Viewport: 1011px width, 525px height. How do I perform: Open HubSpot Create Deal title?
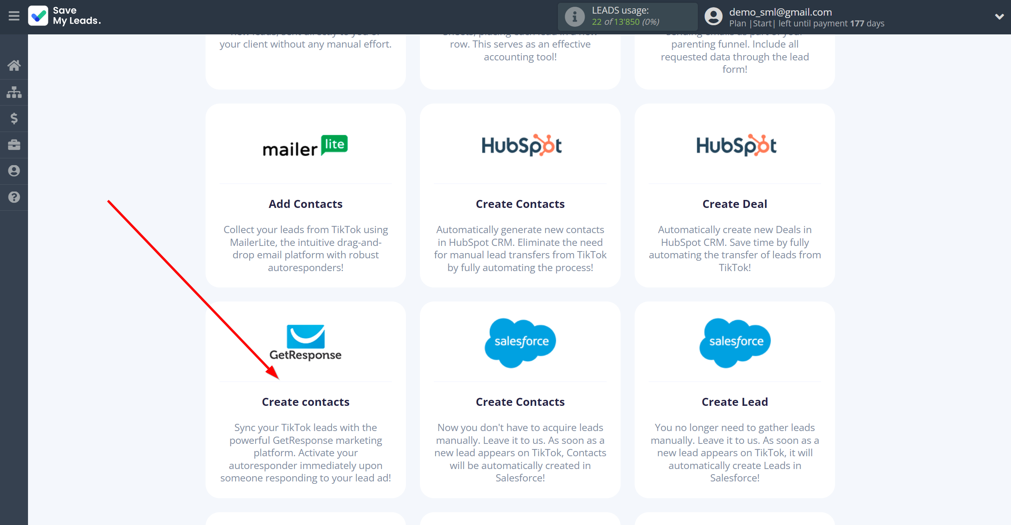(x=735, y=204)
